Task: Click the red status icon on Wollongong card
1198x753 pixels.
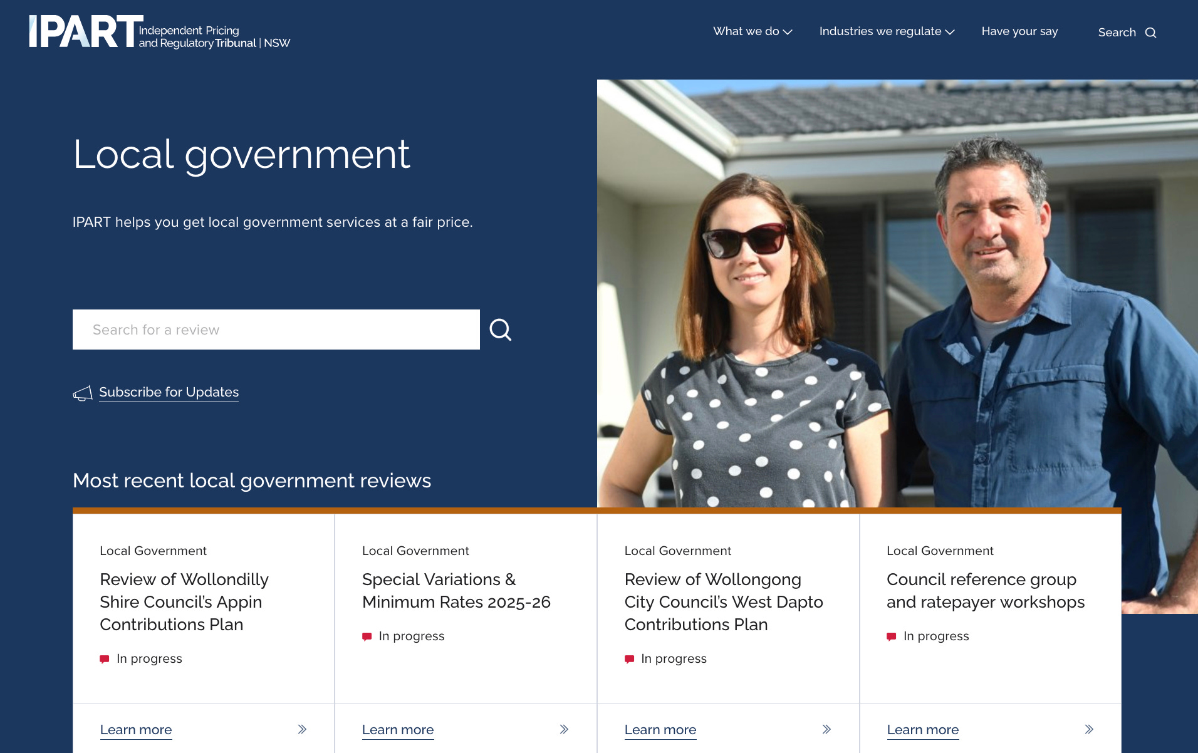Action: [630, 659]
